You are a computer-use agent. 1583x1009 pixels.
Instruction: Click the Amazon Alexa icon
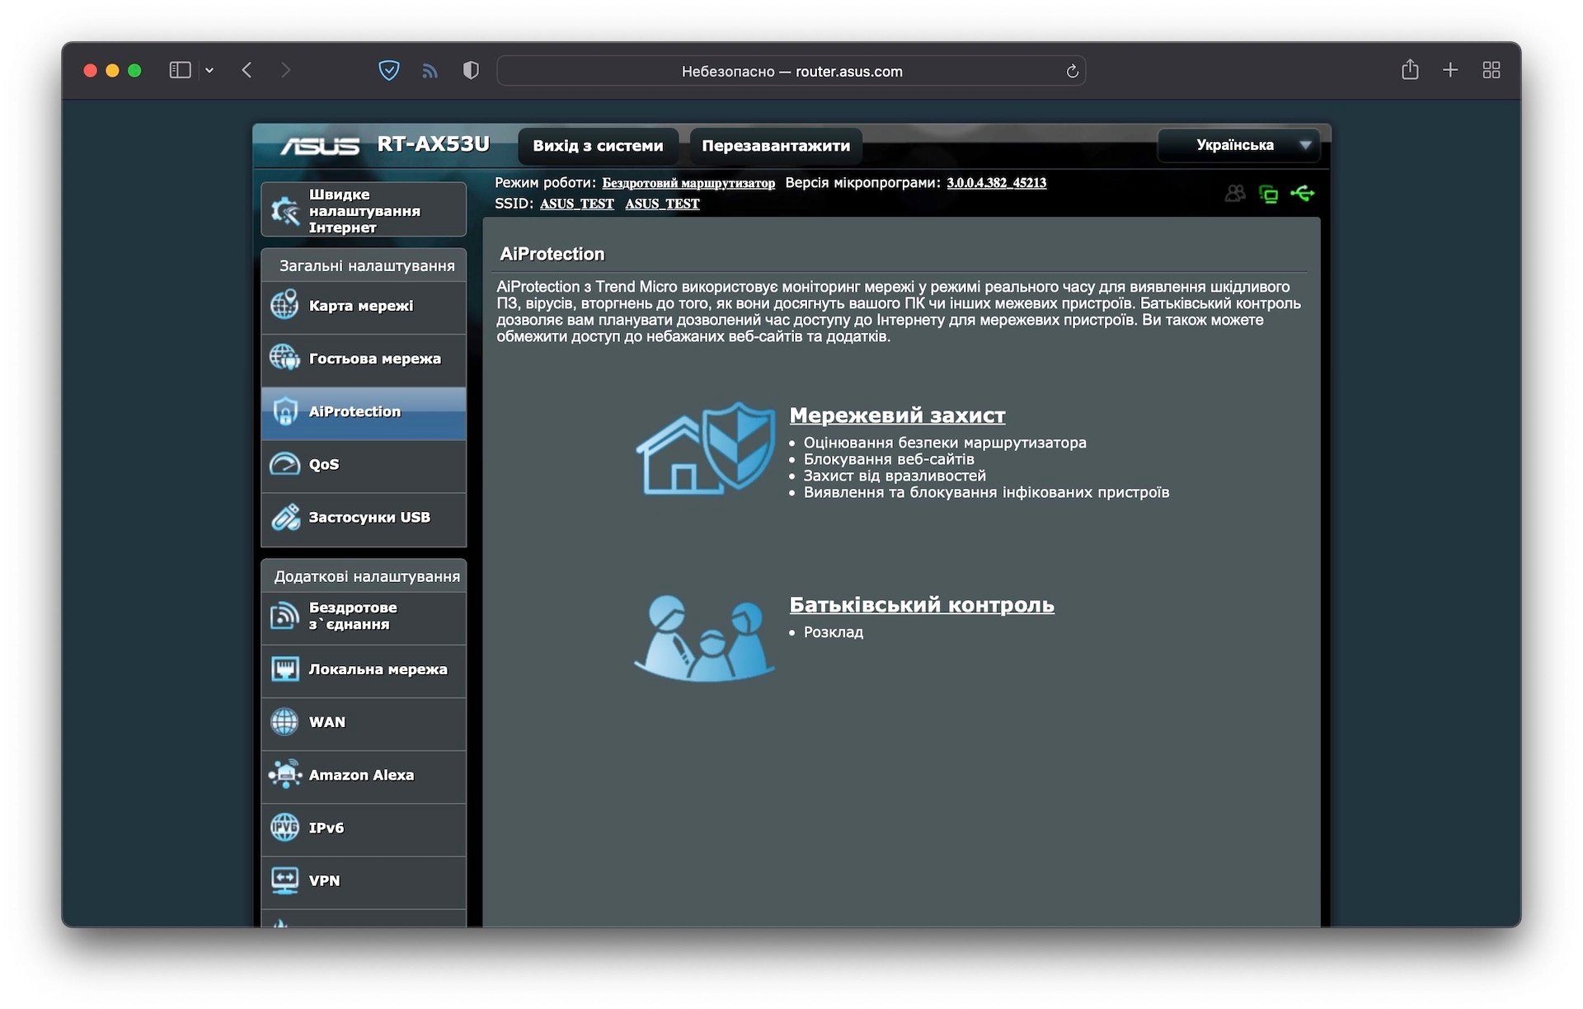coord(284,775)
